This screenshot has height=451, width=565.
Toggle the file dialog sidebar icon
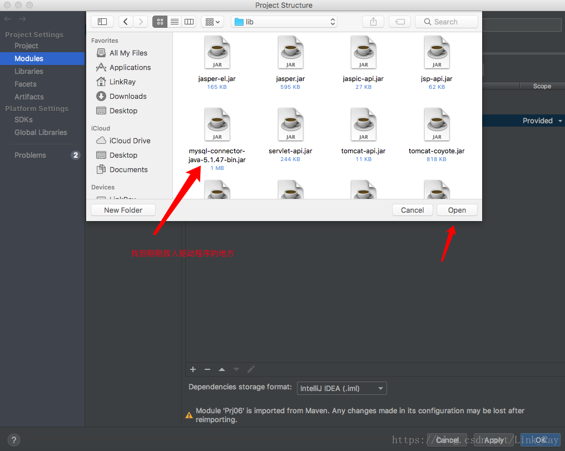click(x=102, y=22)
